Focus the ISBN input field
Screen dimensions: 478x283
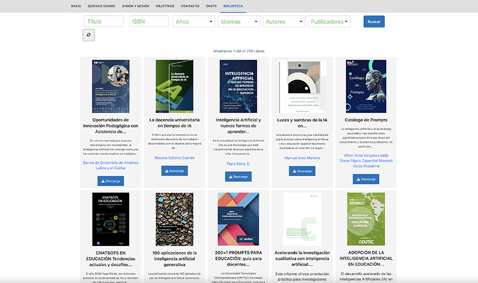(149, 21)
